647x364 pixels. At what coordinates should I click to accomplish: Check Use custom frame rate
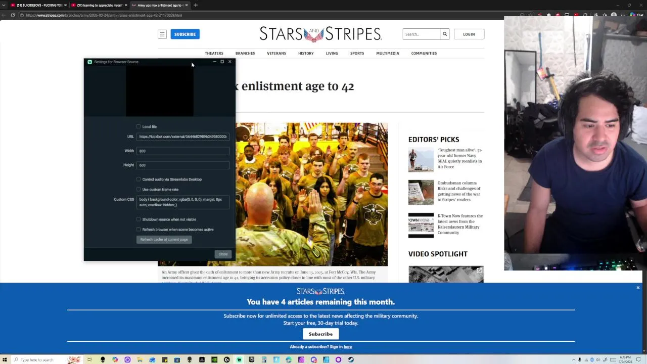tap(138, 189)
